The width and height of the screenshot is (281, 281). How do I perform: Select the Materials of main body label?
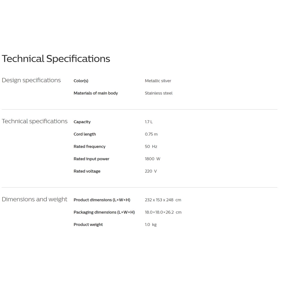click(x=95, y=93)
